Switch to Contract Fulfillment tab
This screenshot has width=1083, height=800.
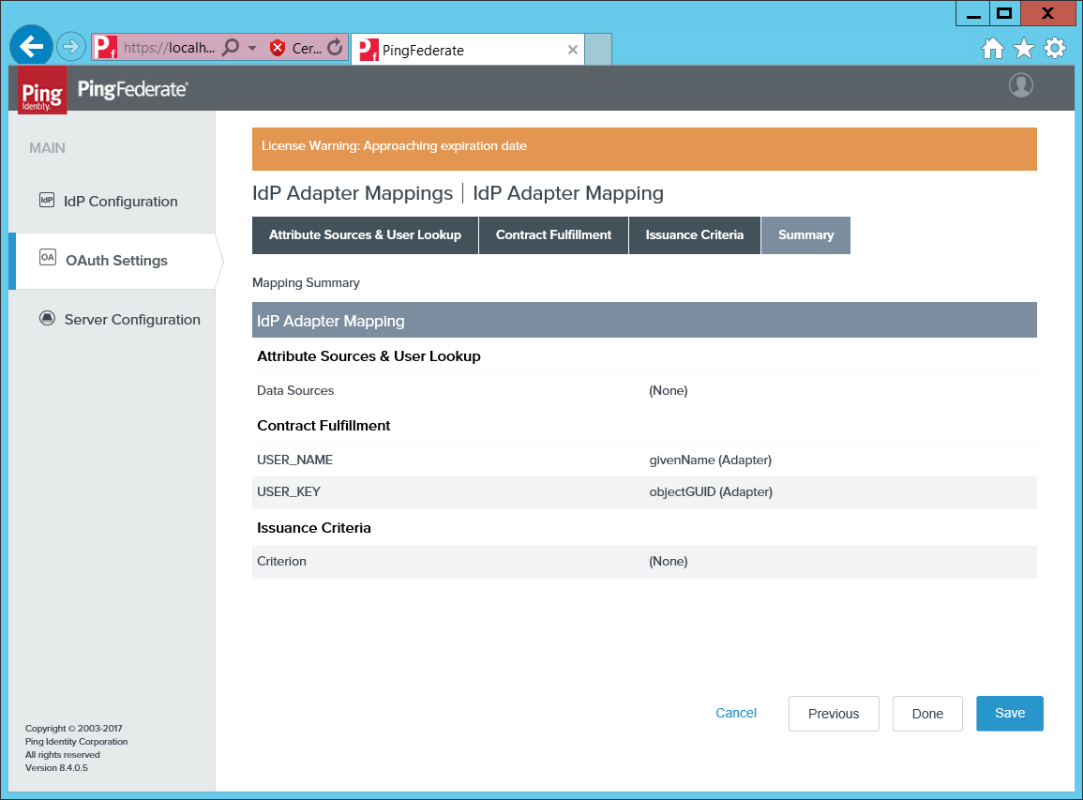click(553, 234)
